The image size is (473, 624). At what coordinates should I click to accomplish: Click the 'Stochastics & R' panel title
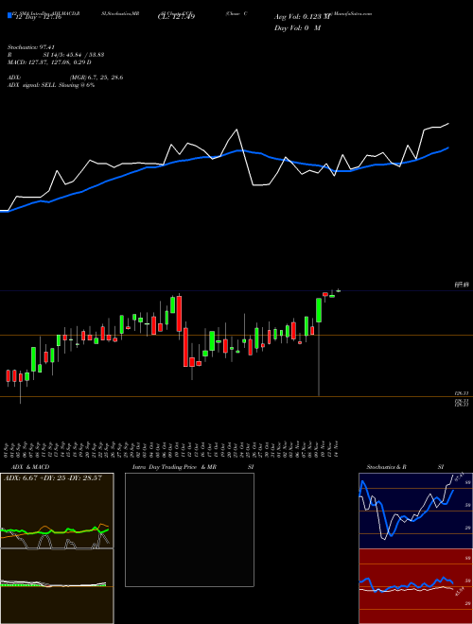pyautogui.click(x=386, y=467)
